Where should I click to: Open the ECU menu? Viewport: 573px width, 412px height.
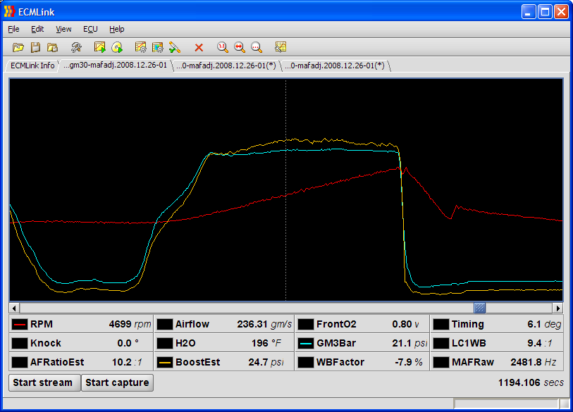(x=90, y=29)
